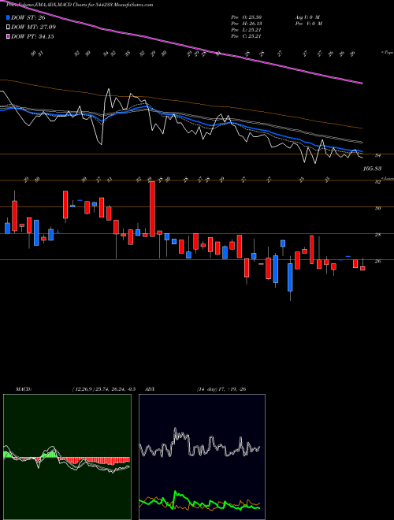The image size is (394, 520).
Task: Open the MACD indicator chart panel
Action: (67, 457)
